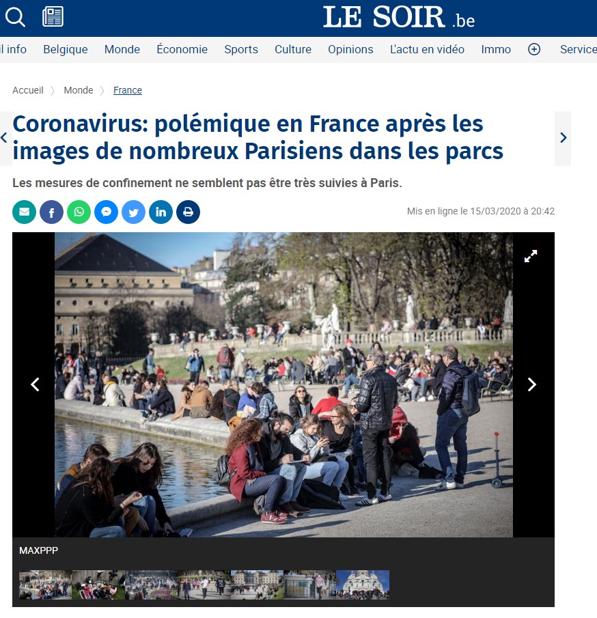Select the first gallery thumbnail
Viewport: 597px width, 618px height.
pos(45,585)
